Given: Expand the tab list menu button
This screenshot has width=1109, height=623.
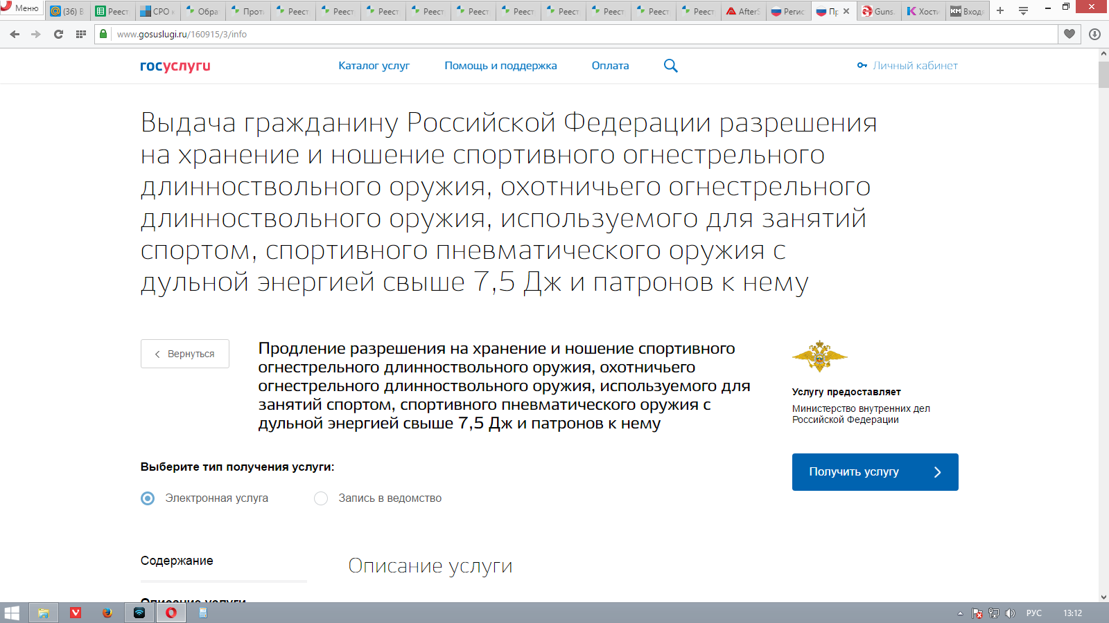Looking at the screenshot, I should [1023, 10].
